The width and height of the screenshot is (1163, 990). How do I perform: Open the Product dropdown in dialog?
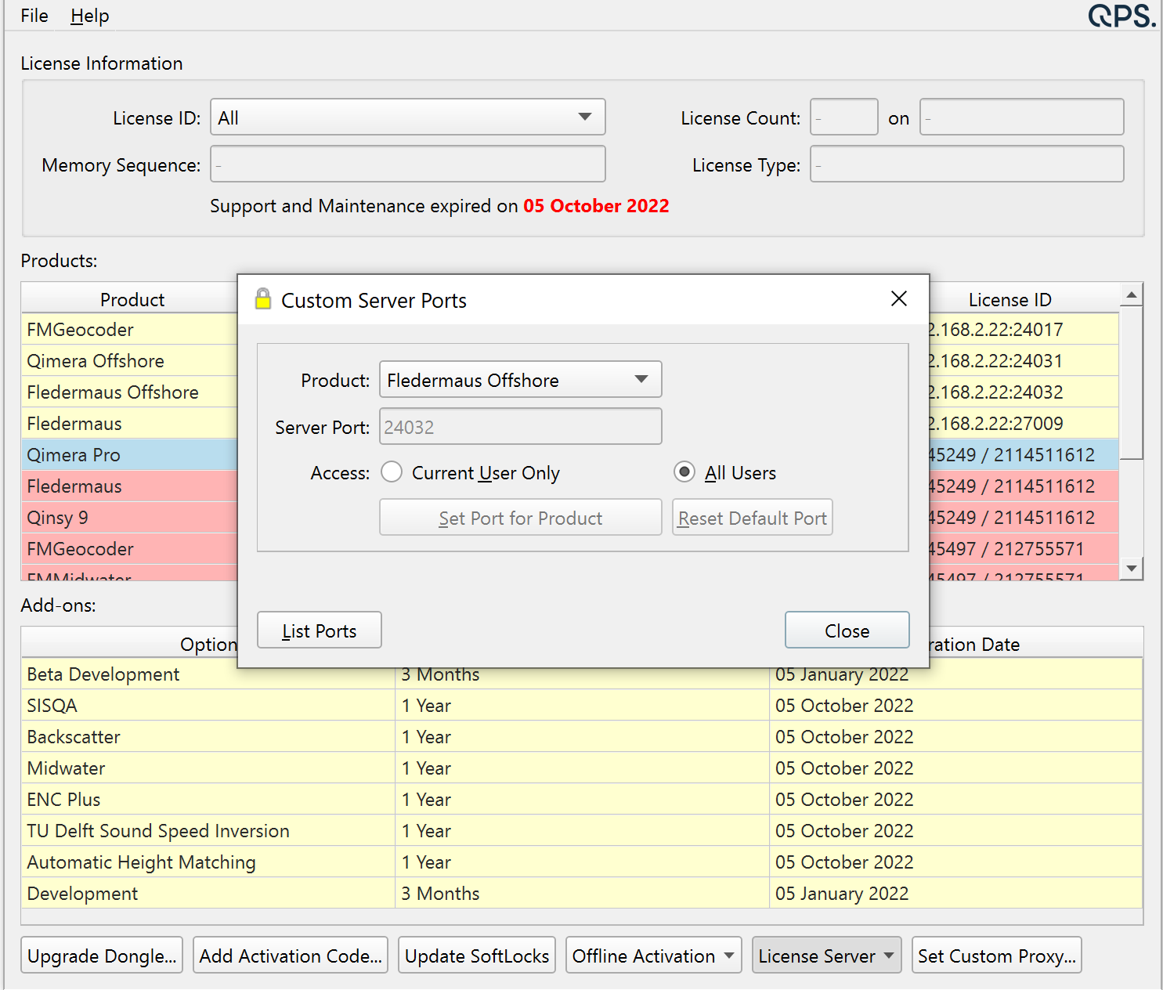[x=520, y=380]
